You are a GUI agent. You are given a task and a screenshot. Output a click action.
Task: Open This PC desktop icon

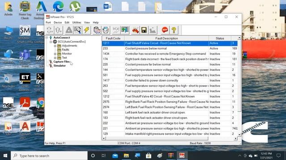pos(8,32)
